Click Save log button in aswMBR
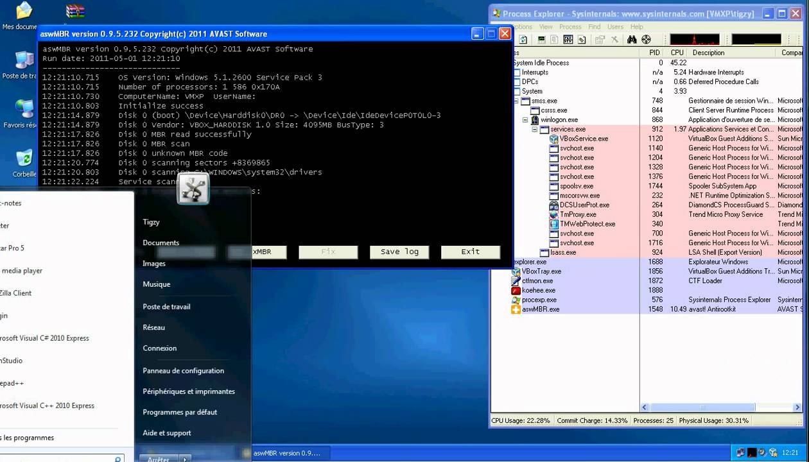Viewport: 809px width, 462px height. (x=399, y=252)
